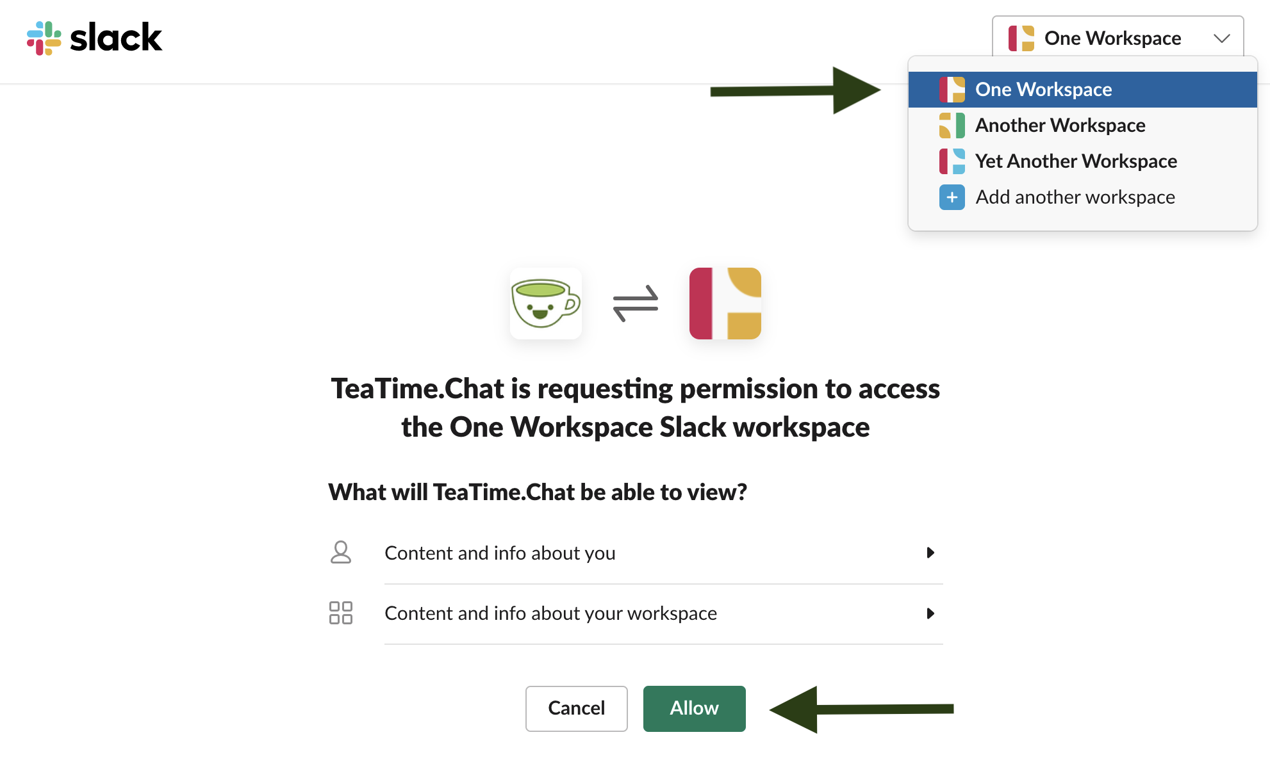The height and width of the screenshot is (762, 1270).
Task: Click the Cancel button to deny access
Action: point(577,709)
